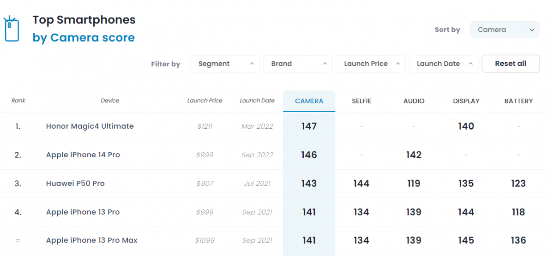Open Apple iPhone 13 Pro Max link
Screen dimensions: 554x256
click(92, 241)
